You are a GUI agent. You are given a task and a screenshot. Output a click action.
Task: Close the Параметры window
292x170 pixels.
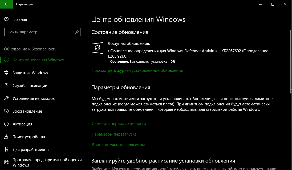[285, 4]
